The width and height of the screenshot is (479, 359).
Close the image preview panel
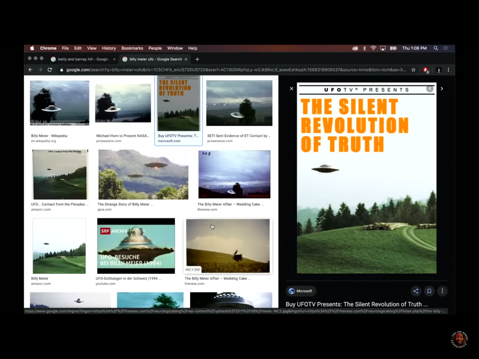coord(291,89)
